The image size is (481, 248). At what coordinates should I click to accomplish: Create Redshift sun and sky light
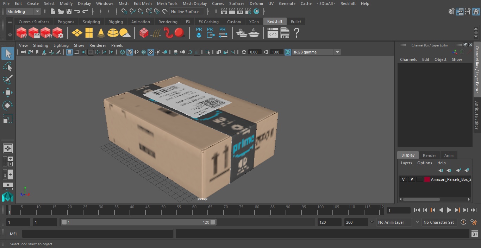125,33
